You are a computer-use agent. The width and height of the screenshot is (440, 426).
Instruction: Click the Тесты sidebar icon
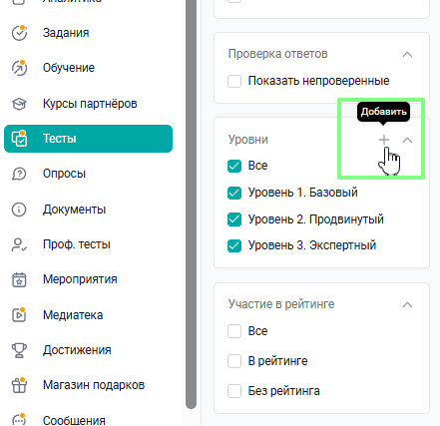coord(19,139)
